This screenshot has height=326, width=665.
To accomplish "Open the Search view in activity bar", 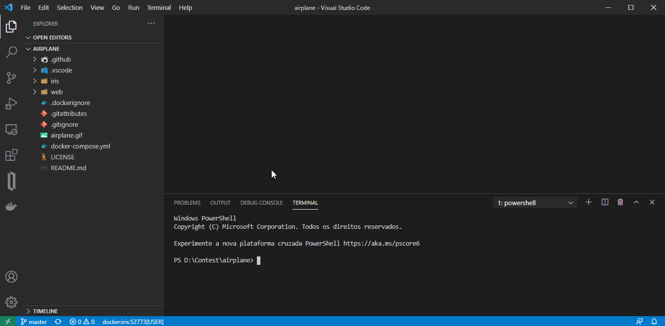I will tap(11, 52).
